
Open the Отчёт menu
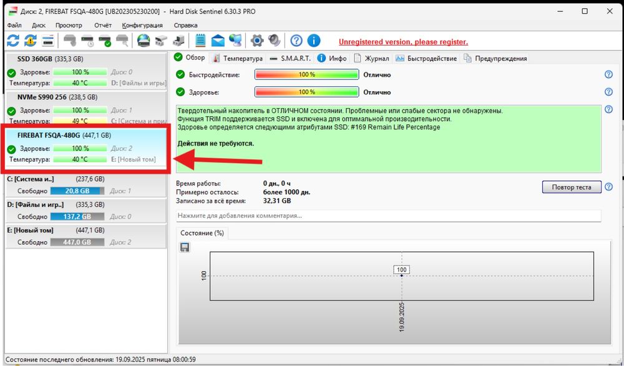tap(103, 25)
